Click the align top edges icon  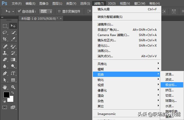[x=89, y=11]
